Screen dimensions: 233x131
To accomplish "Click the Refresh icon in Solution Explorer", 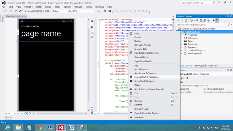I will click(201, 21).
